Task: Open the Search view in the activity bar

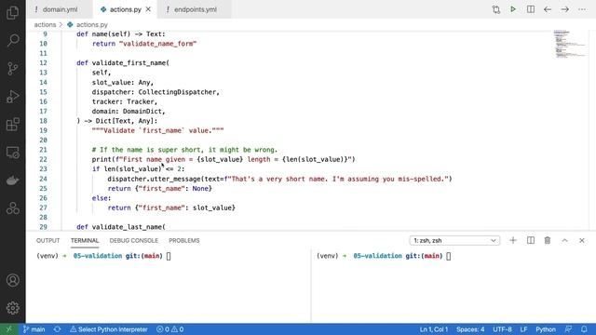Action: pos(12,40)
